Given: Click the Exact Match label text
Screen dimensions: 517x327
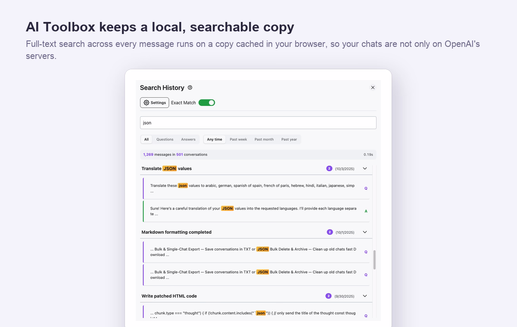Looking at the screenshot, I should click(184, 102).
